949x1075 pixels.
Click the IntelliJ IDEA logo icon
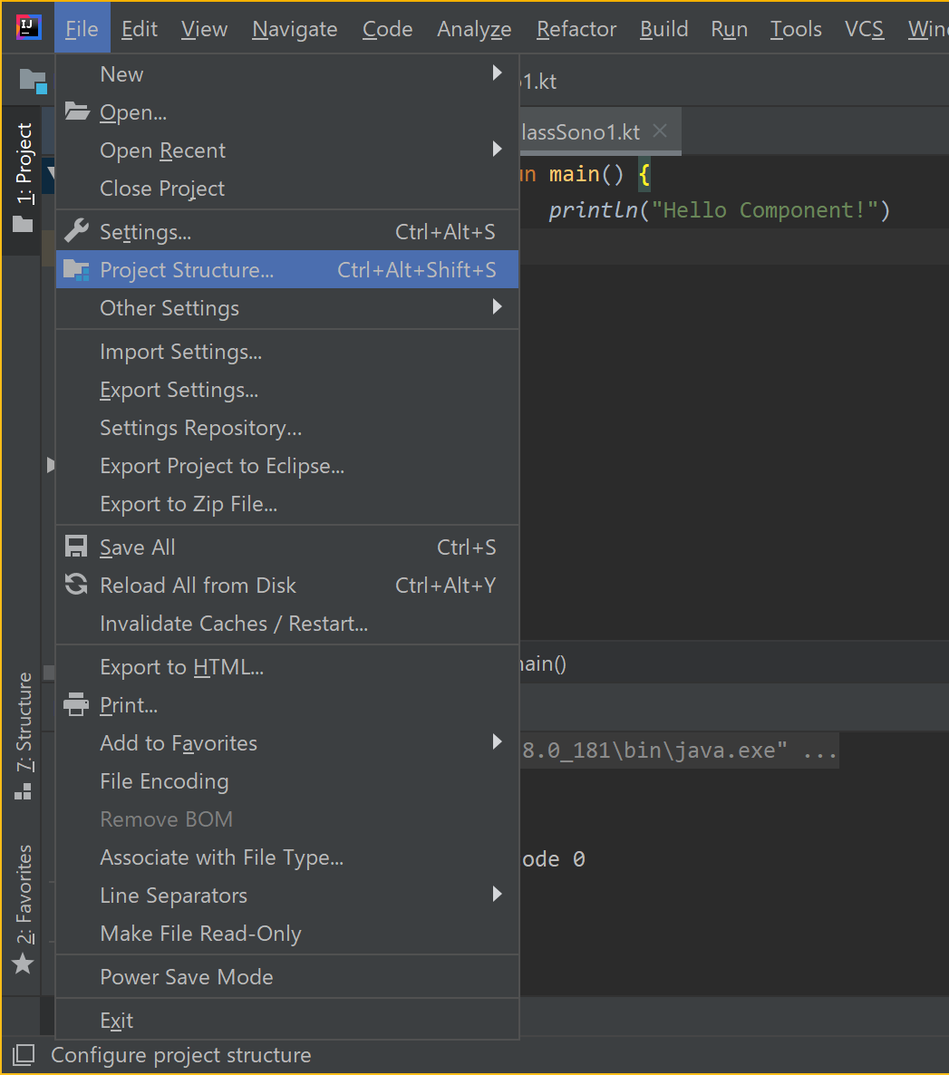28,27
